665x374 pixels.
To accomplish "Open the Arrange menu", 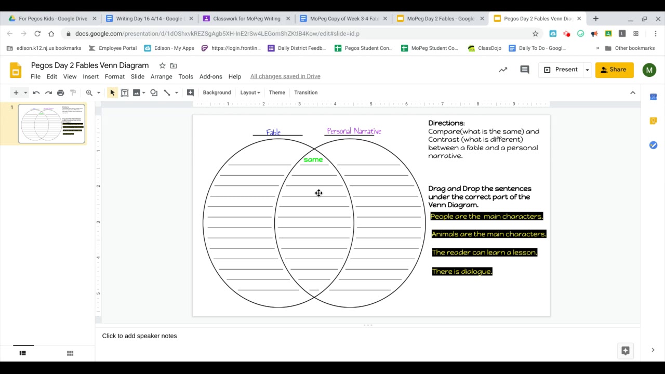I will pos(161,76).
